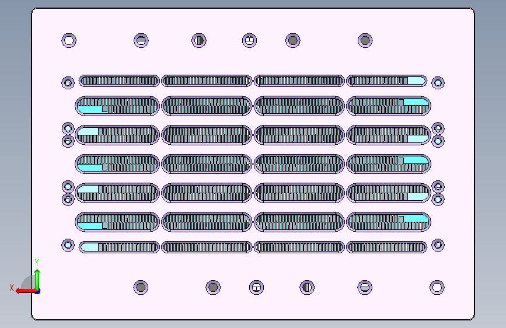Click the red X axis arrow of the triad
The height and width of the screenshot is (328, 506).
[x=26, y=291]
